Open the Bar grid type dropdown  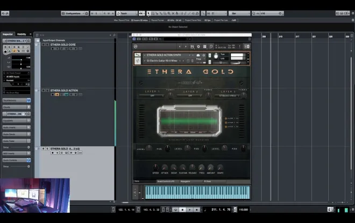(x=239, y=13)
